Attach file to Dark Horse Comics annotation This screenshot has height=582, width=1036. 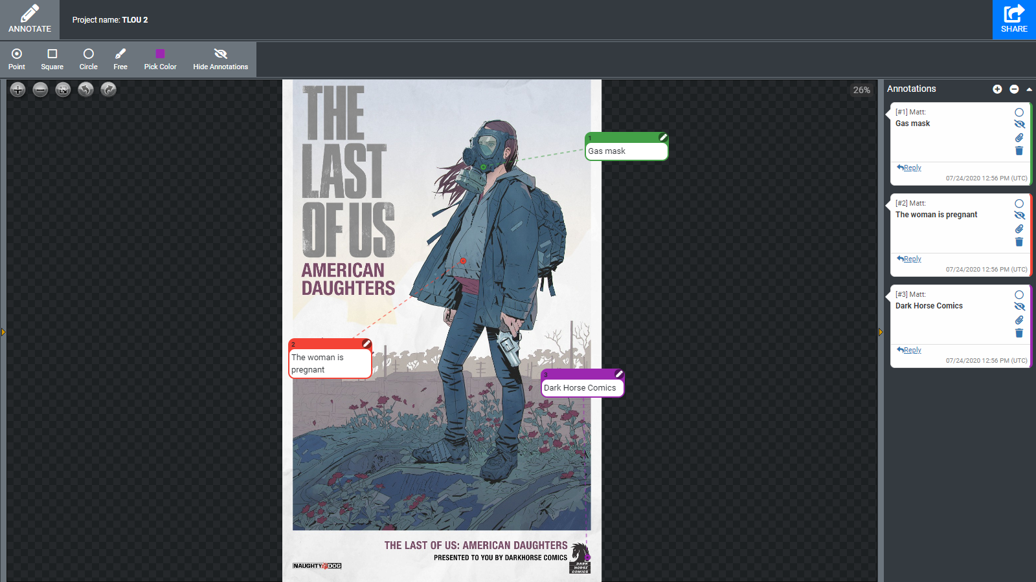[x=1019, y=320]
